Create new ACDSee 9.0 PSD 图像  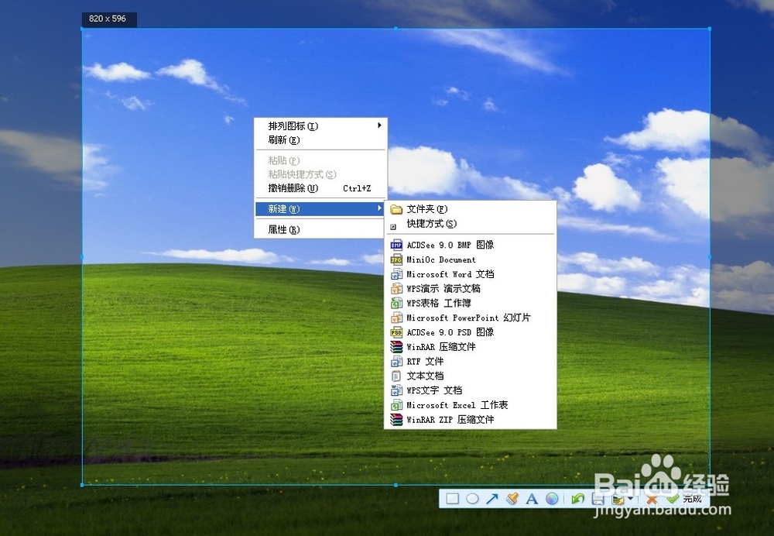[470, 332]
